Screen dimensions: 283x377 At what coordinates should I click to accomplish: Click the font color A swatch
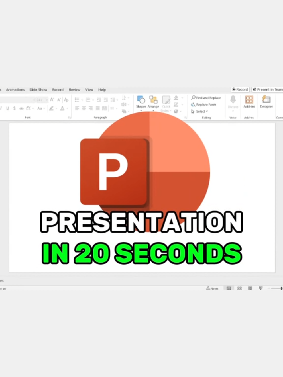tap(62, 108)
